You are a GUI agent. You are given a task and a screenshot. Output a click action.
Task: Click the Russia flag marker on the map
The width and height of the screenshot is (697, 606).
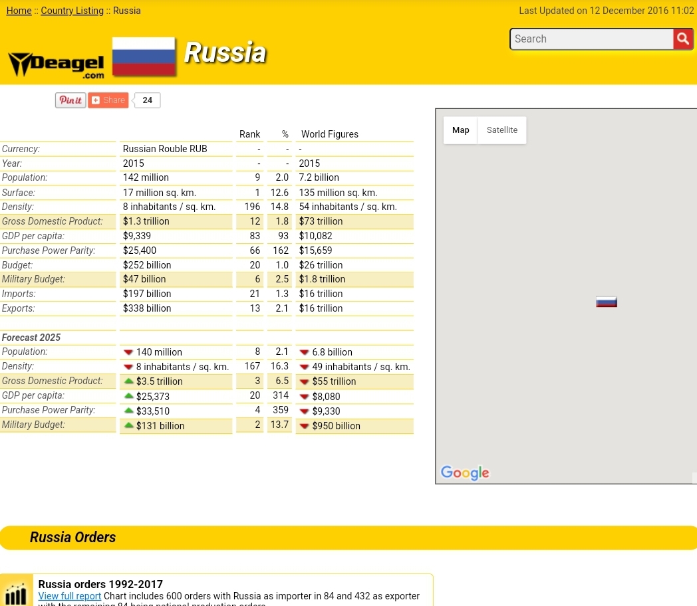(x=607, y=302)
